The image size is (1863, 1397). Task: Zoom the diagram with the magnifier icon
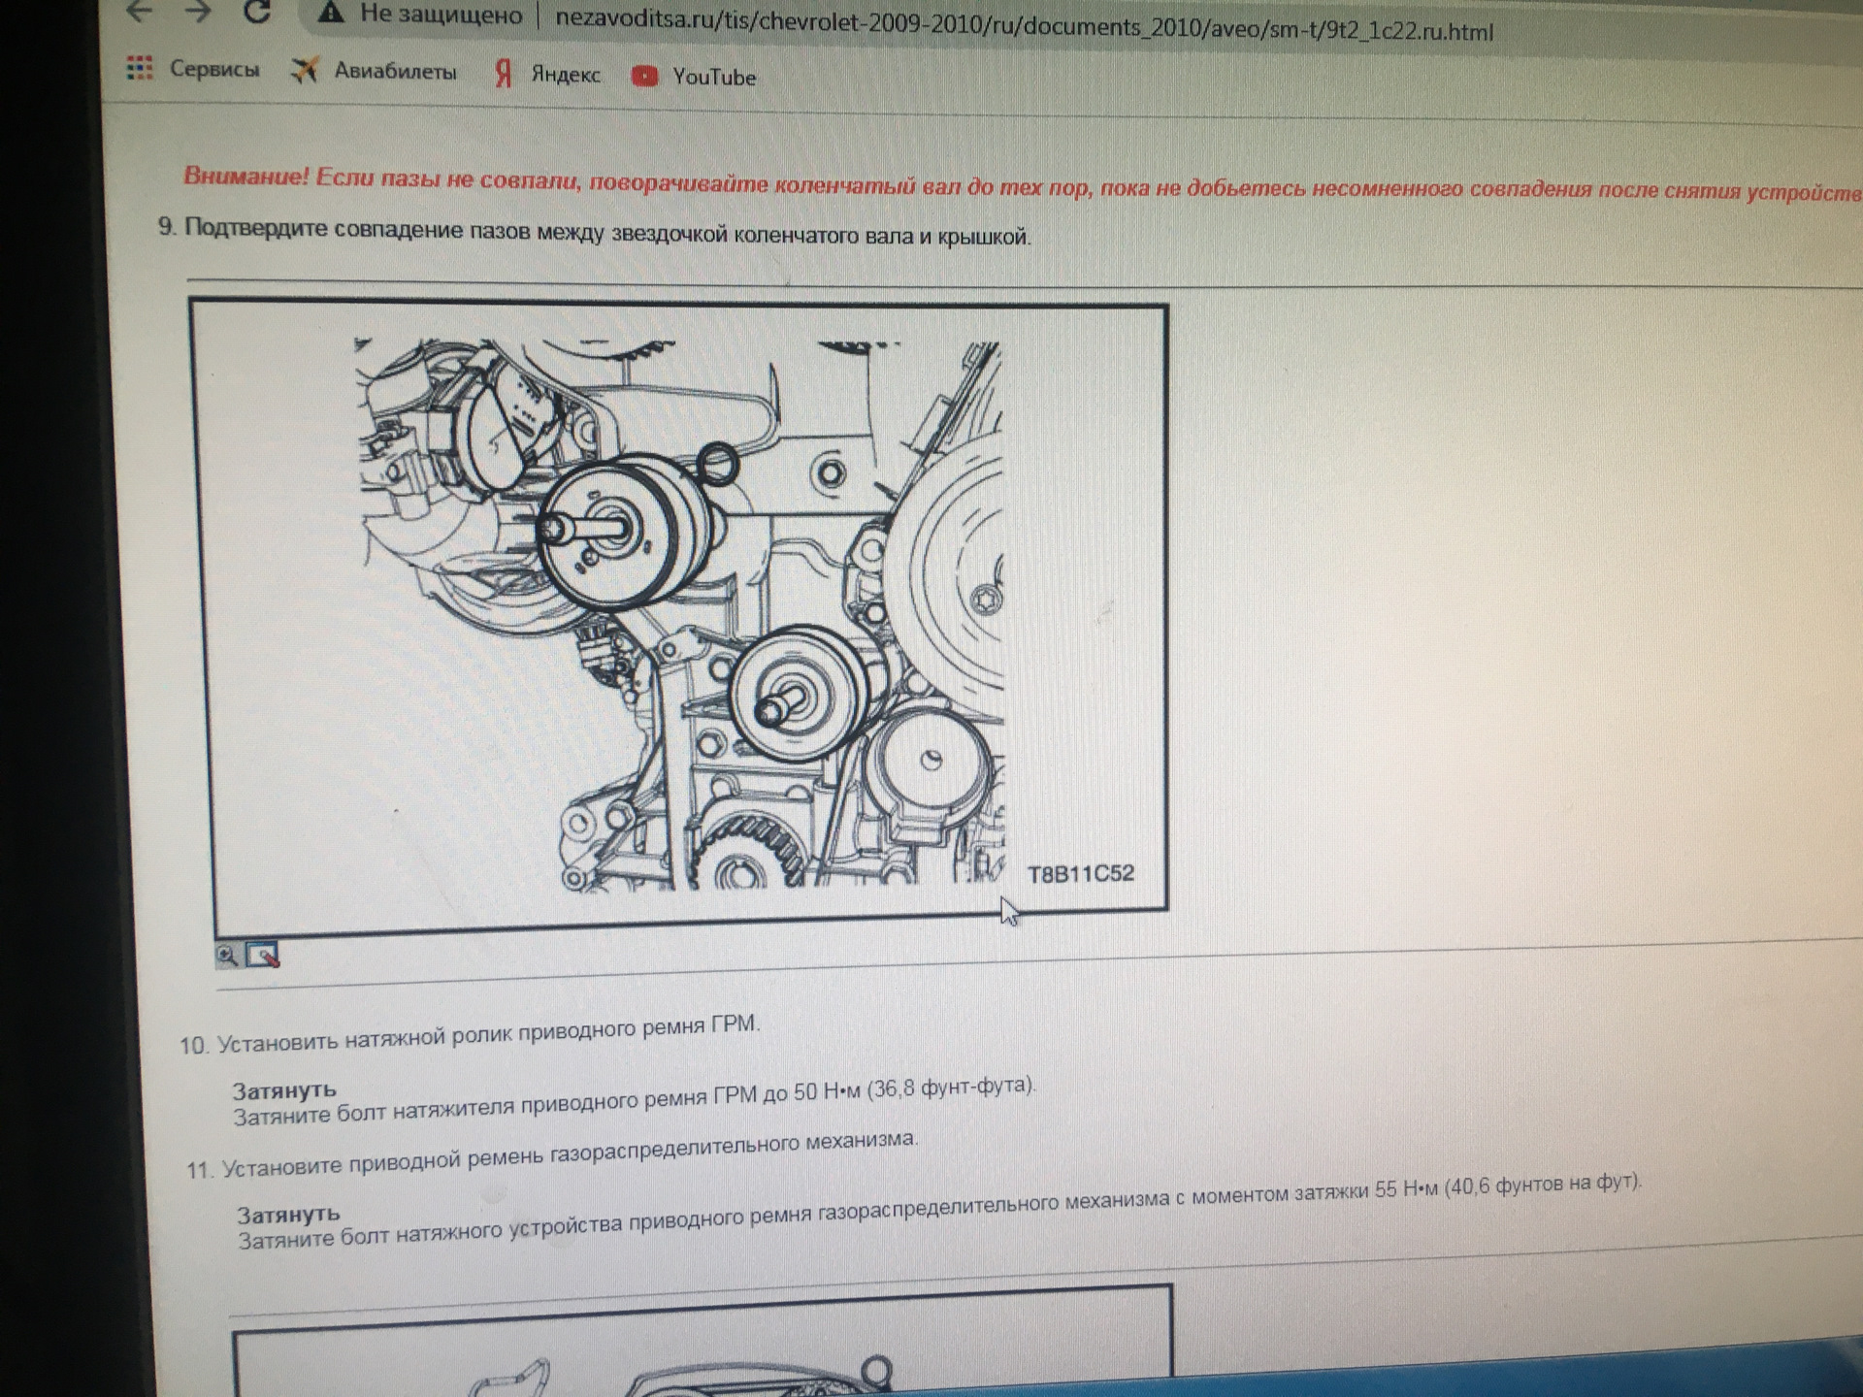[x=227, y=956]
